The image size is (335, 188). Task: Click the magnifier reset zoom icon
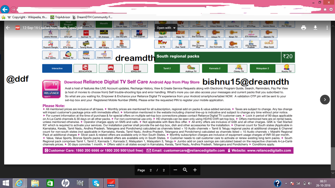185,170
